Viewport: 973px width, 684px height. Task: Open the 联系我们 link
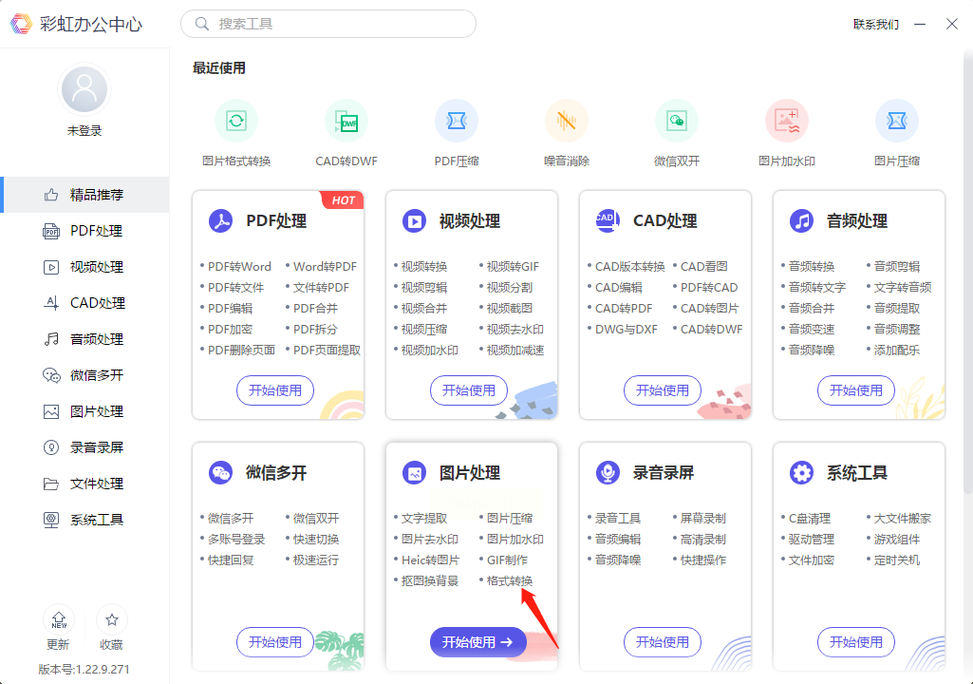pos(875,25)
